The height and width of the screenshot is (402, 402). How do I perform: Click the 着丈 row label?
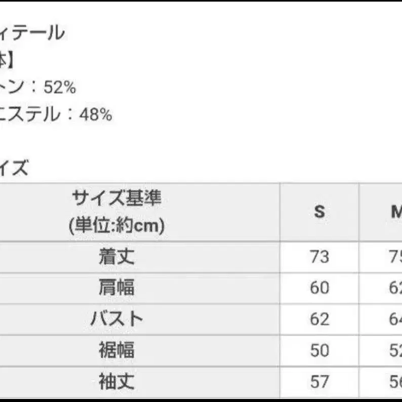tap(117, 257)
